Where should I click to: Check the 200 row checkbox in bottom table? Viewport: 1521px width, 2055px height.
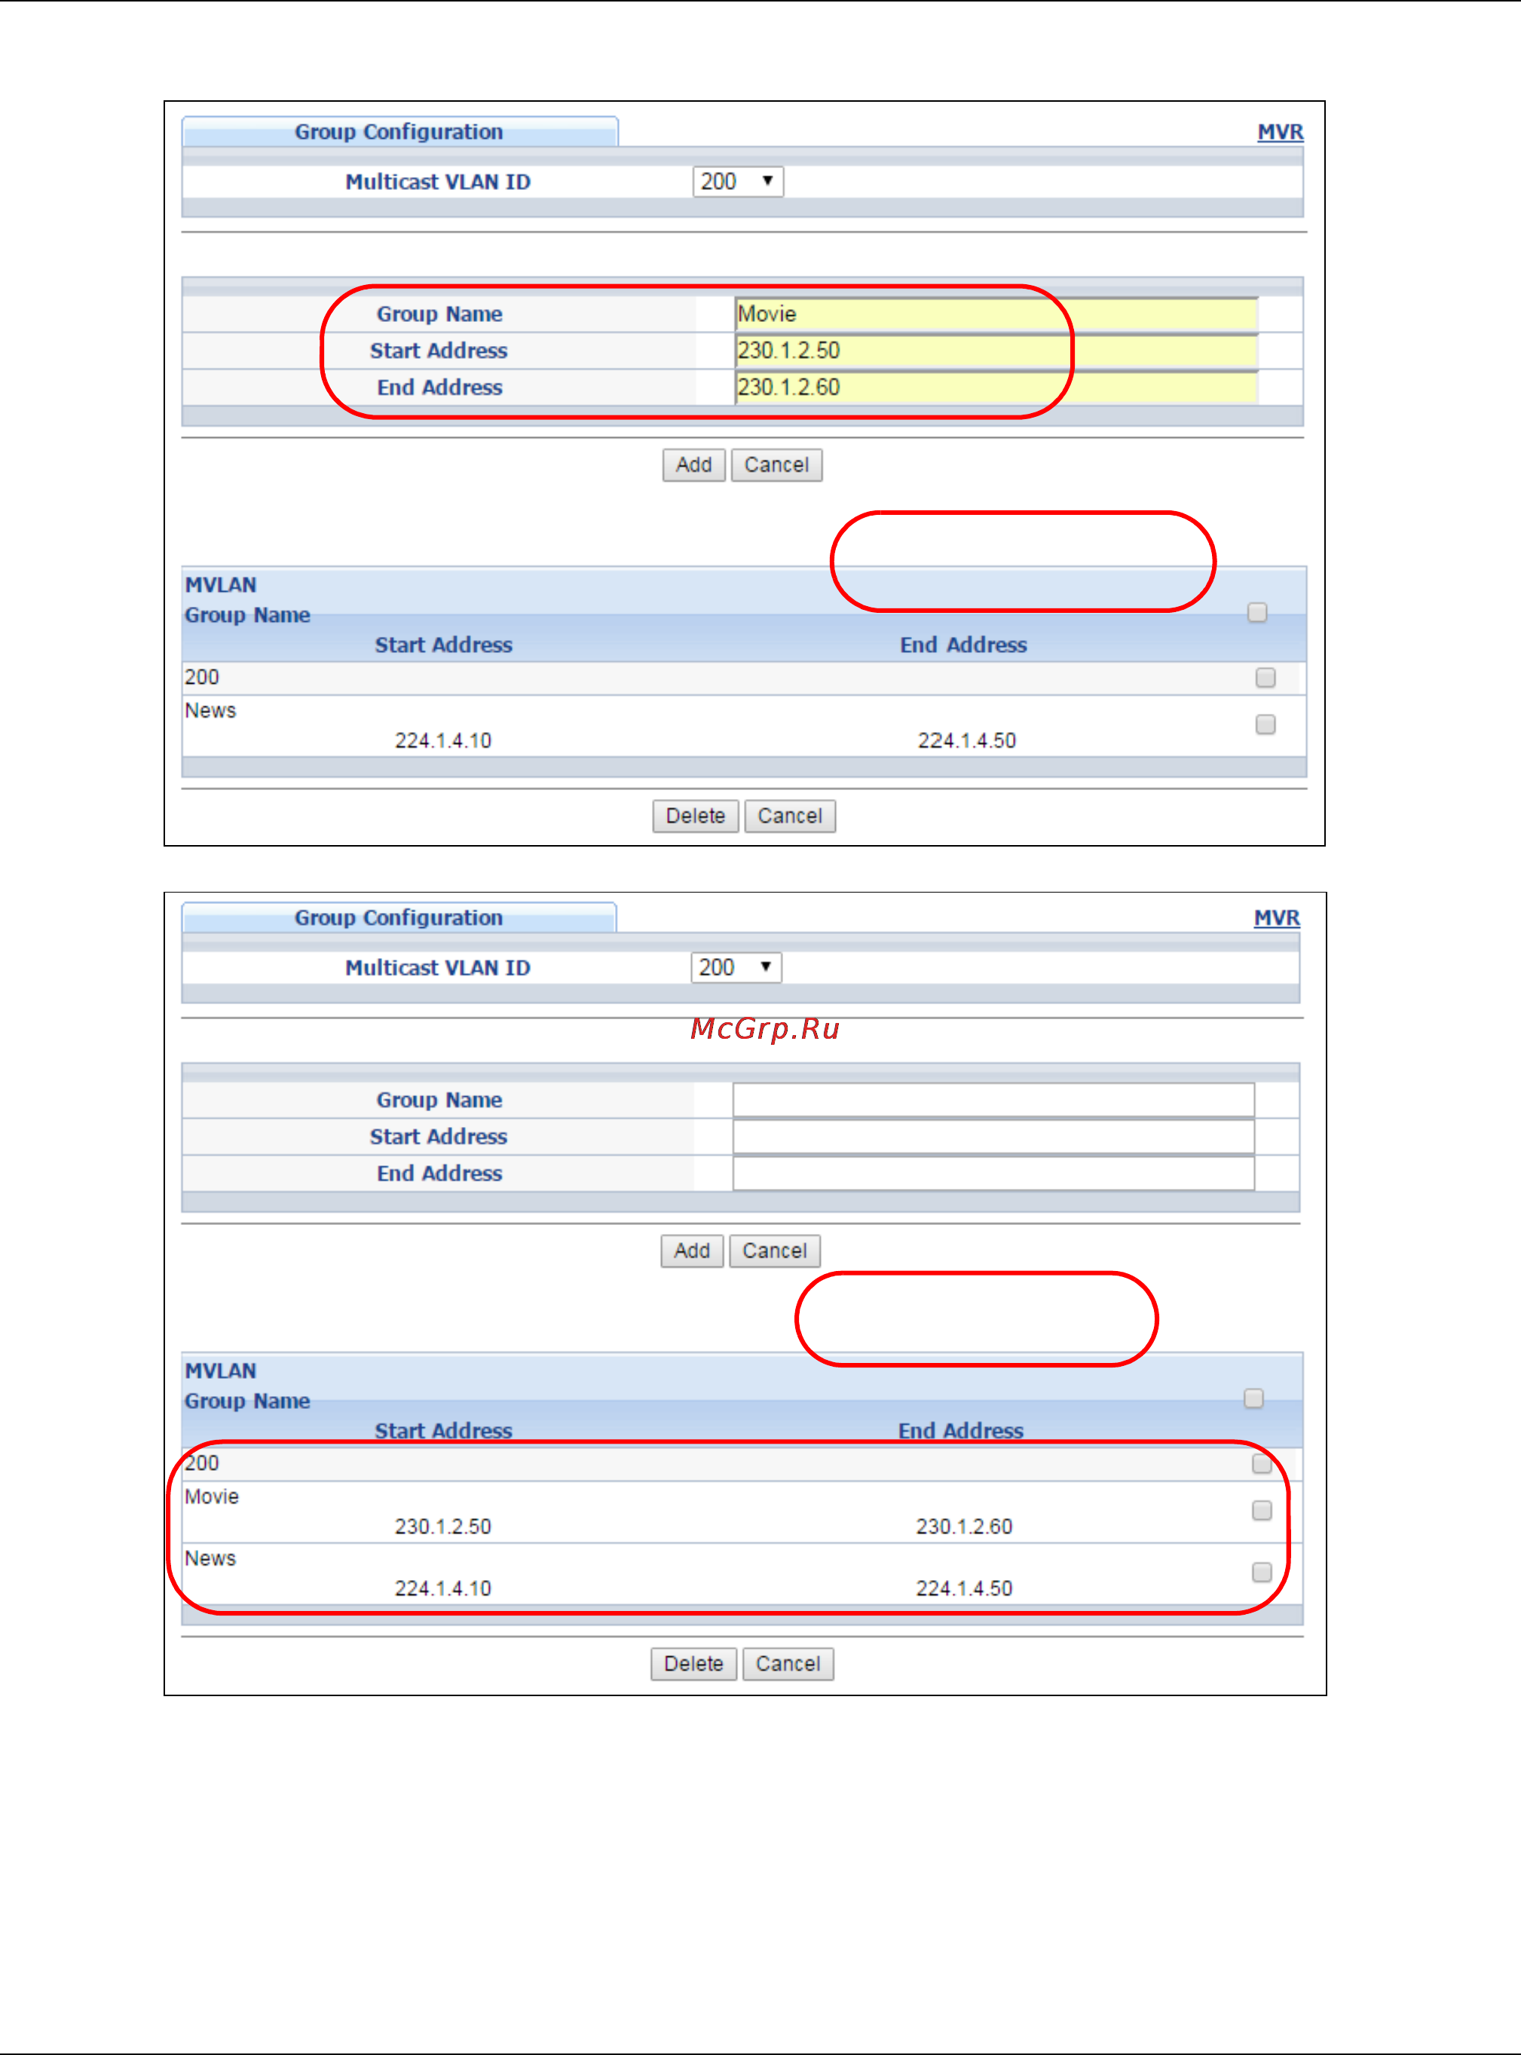coord(1262,1464)
